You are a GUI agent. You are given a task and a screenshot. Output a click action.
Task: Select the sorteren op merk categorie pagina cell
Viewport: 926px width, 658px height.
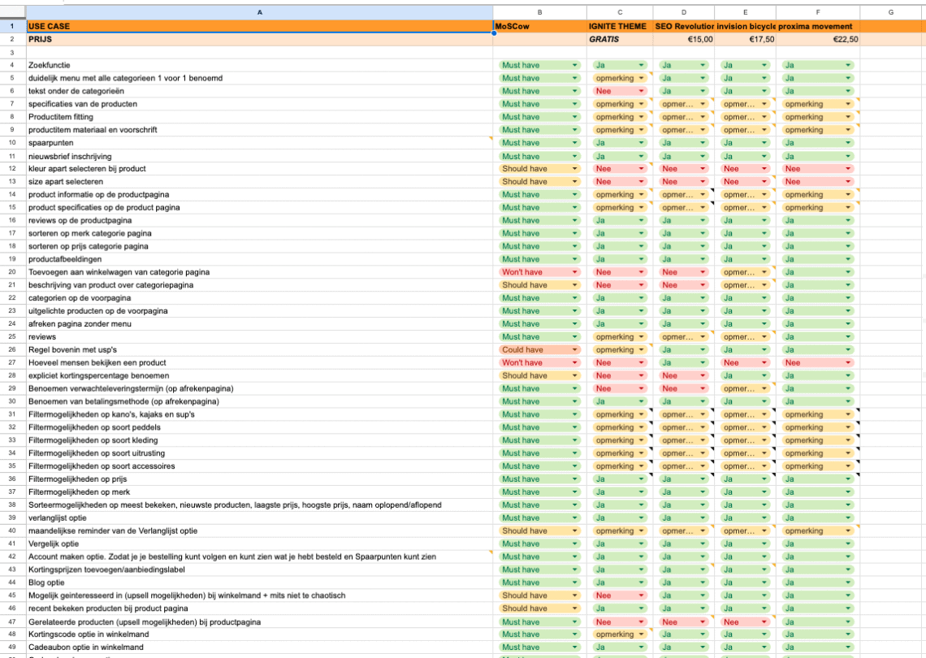click(x=260, y=233)
